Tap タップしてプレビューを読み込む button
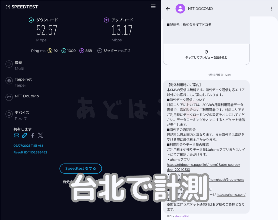The width and height of the screenshot is (278, 220). 206,55
